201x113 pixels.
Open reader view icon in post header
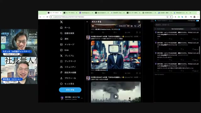point(139,22)
